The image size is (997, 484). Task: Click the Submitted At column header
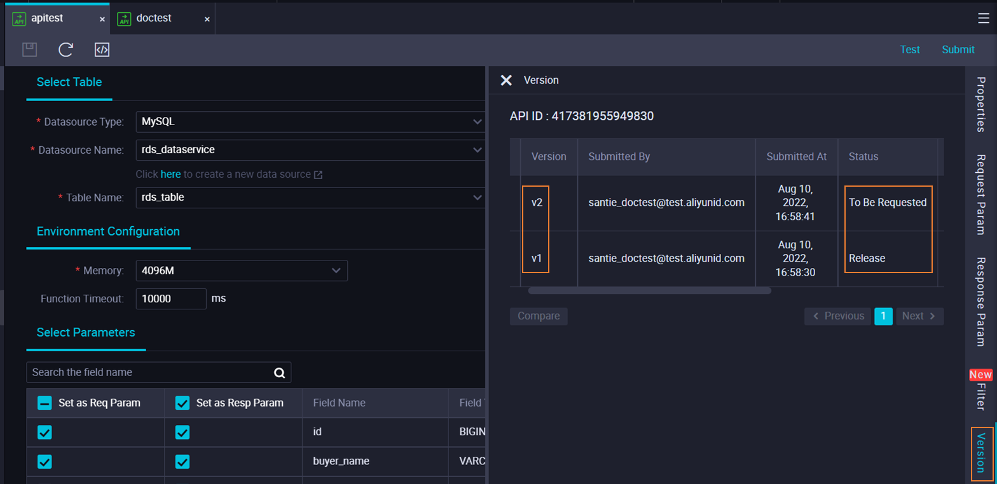pyautogui.click(x=797, y=156)
